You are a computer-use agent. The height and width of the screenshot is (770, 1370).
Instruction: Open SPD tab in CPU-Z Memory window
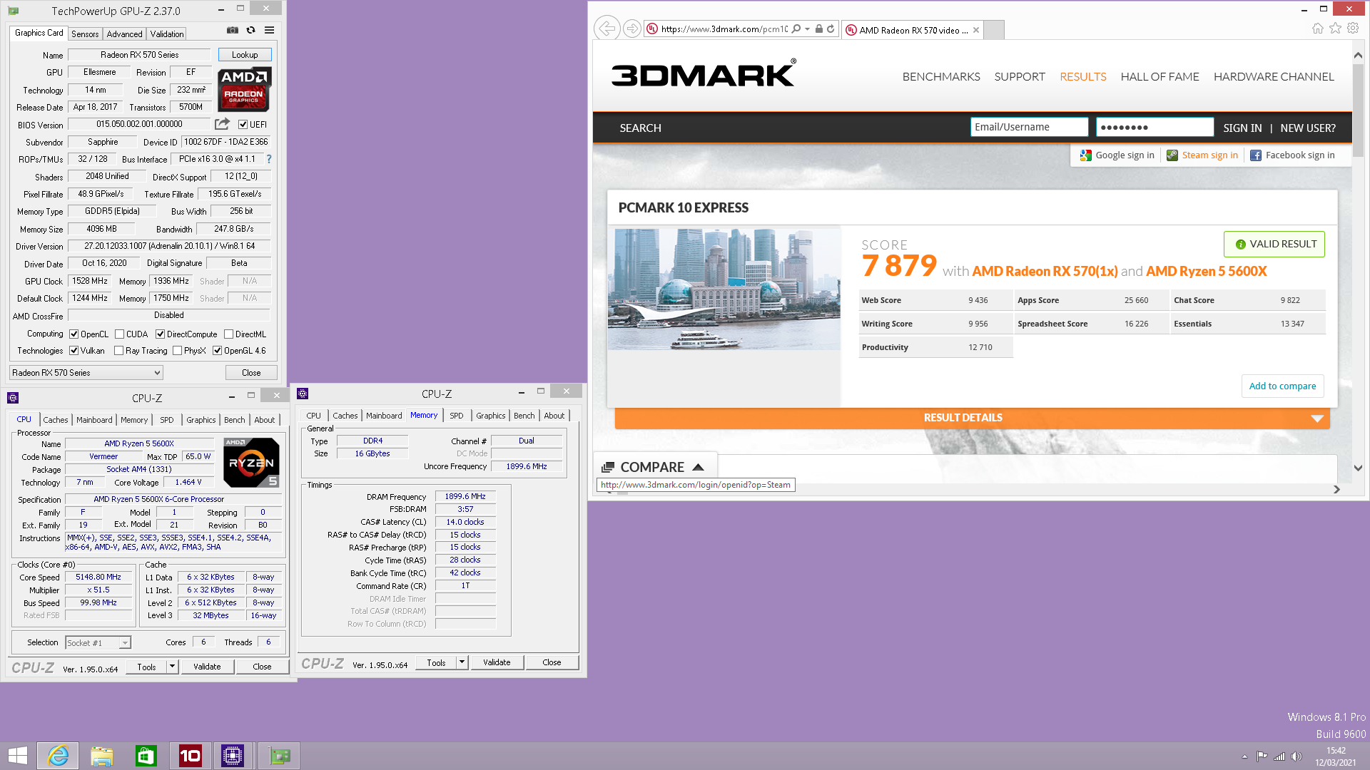[457, 416]
